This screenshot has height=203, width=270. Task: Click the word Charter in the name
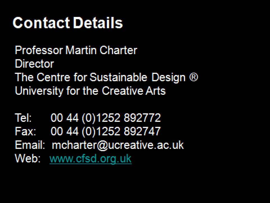click(118, 50)
